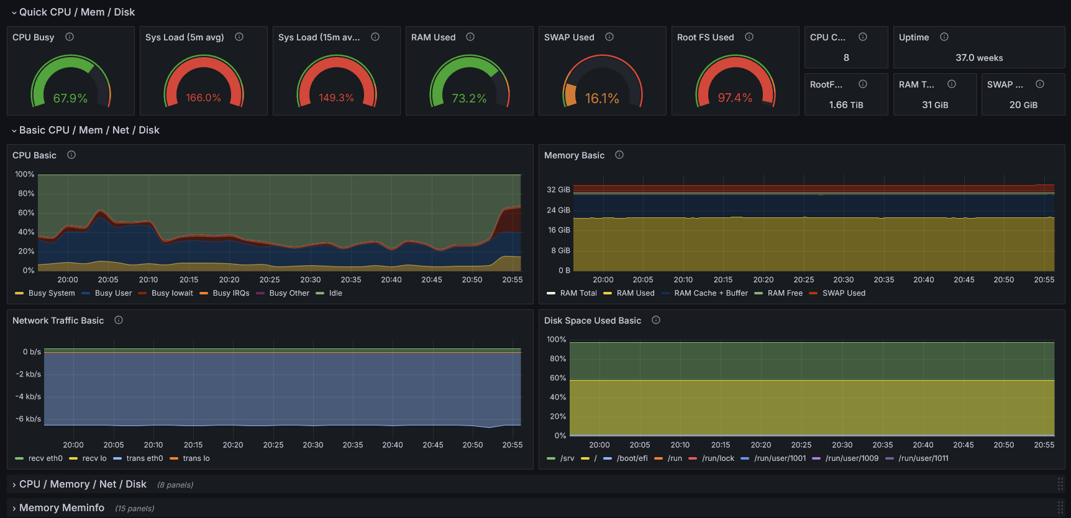Open info icon on Disk Space Used Basic panel

pos(656,320)
